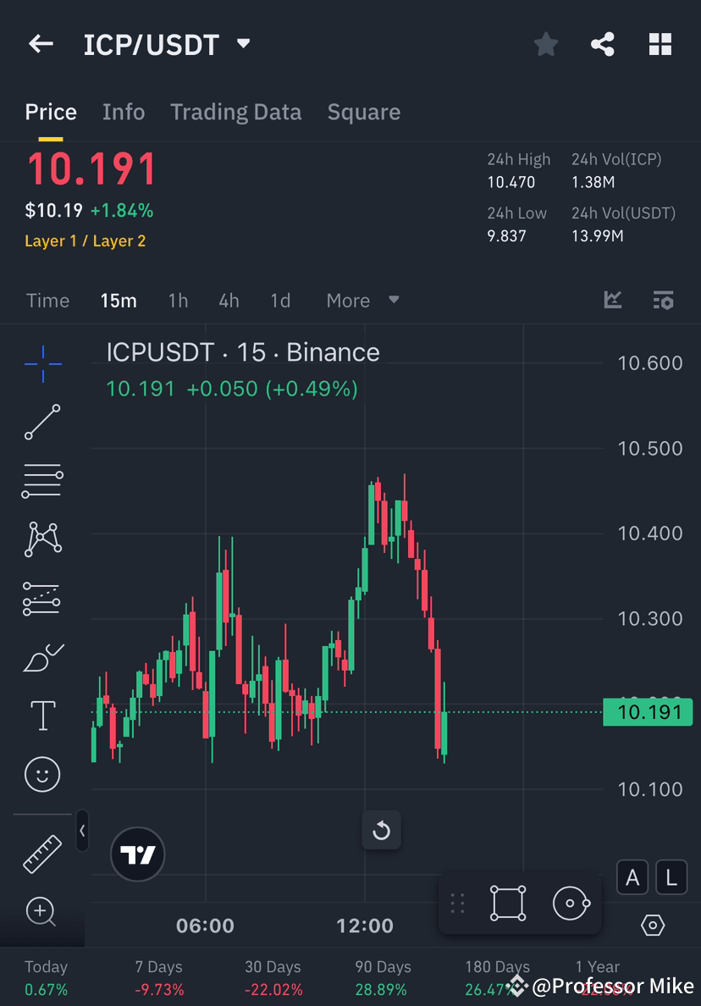Switch to the Trading Data tab
The image size is (701, 1006).
235,111
